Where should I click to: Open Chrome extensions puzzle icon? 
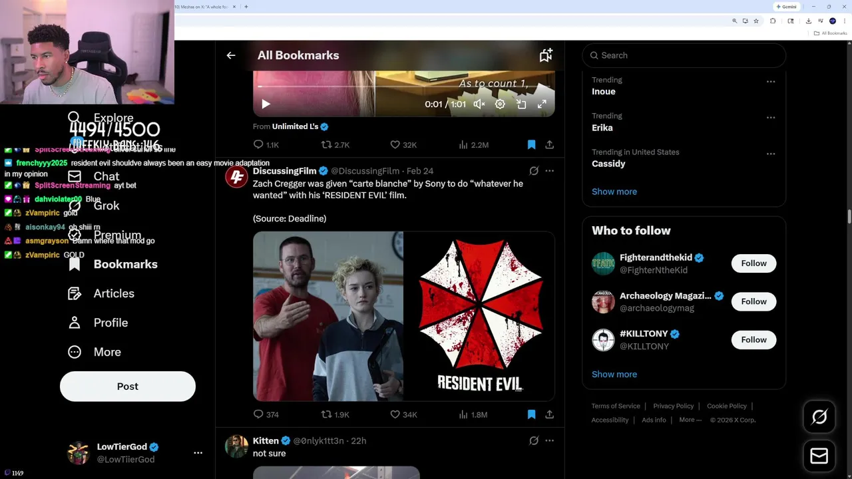click(773, 21)
